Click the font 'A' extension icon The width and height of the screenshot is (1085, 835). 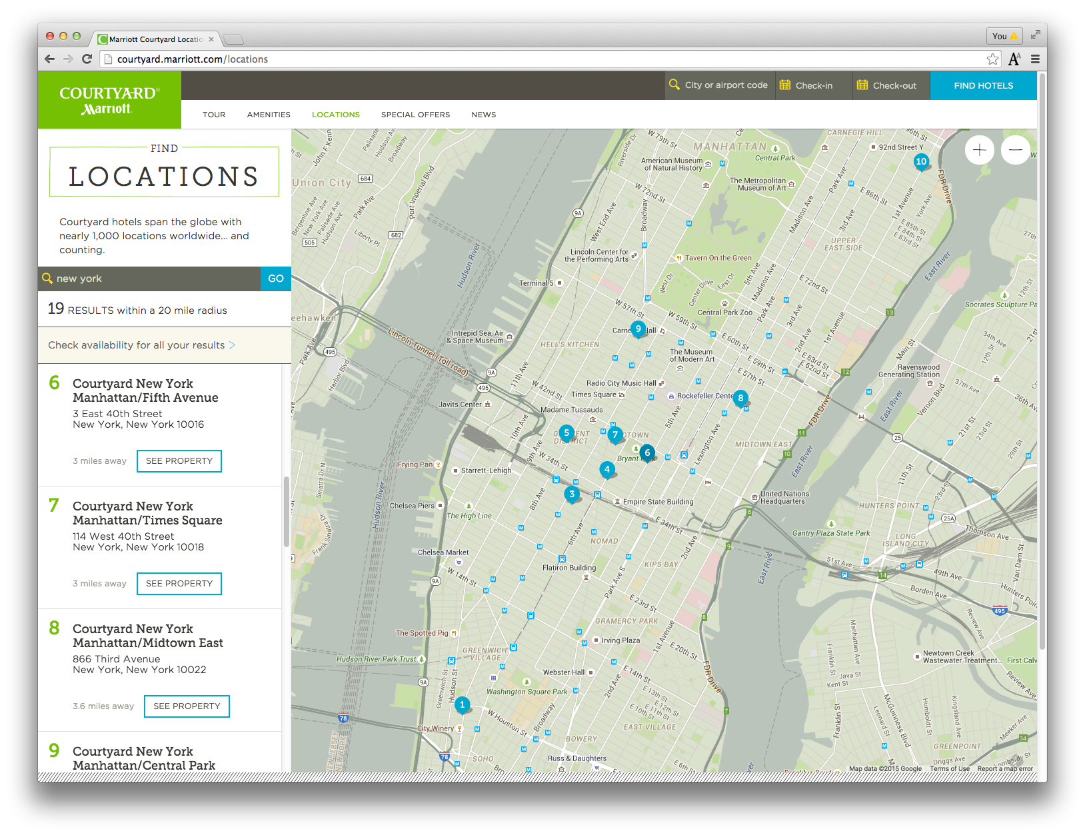(1014, 59)
